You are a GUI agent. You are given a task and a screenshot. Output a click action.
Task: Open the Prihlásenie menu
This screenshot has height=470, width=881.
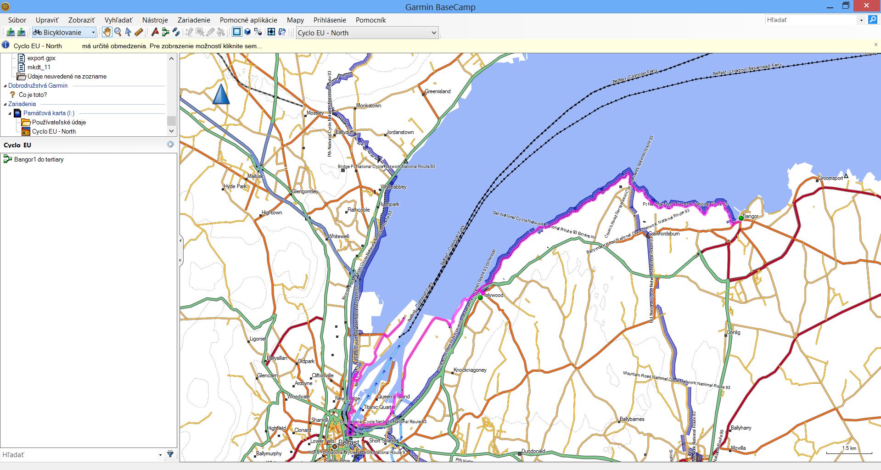point(330,20)
